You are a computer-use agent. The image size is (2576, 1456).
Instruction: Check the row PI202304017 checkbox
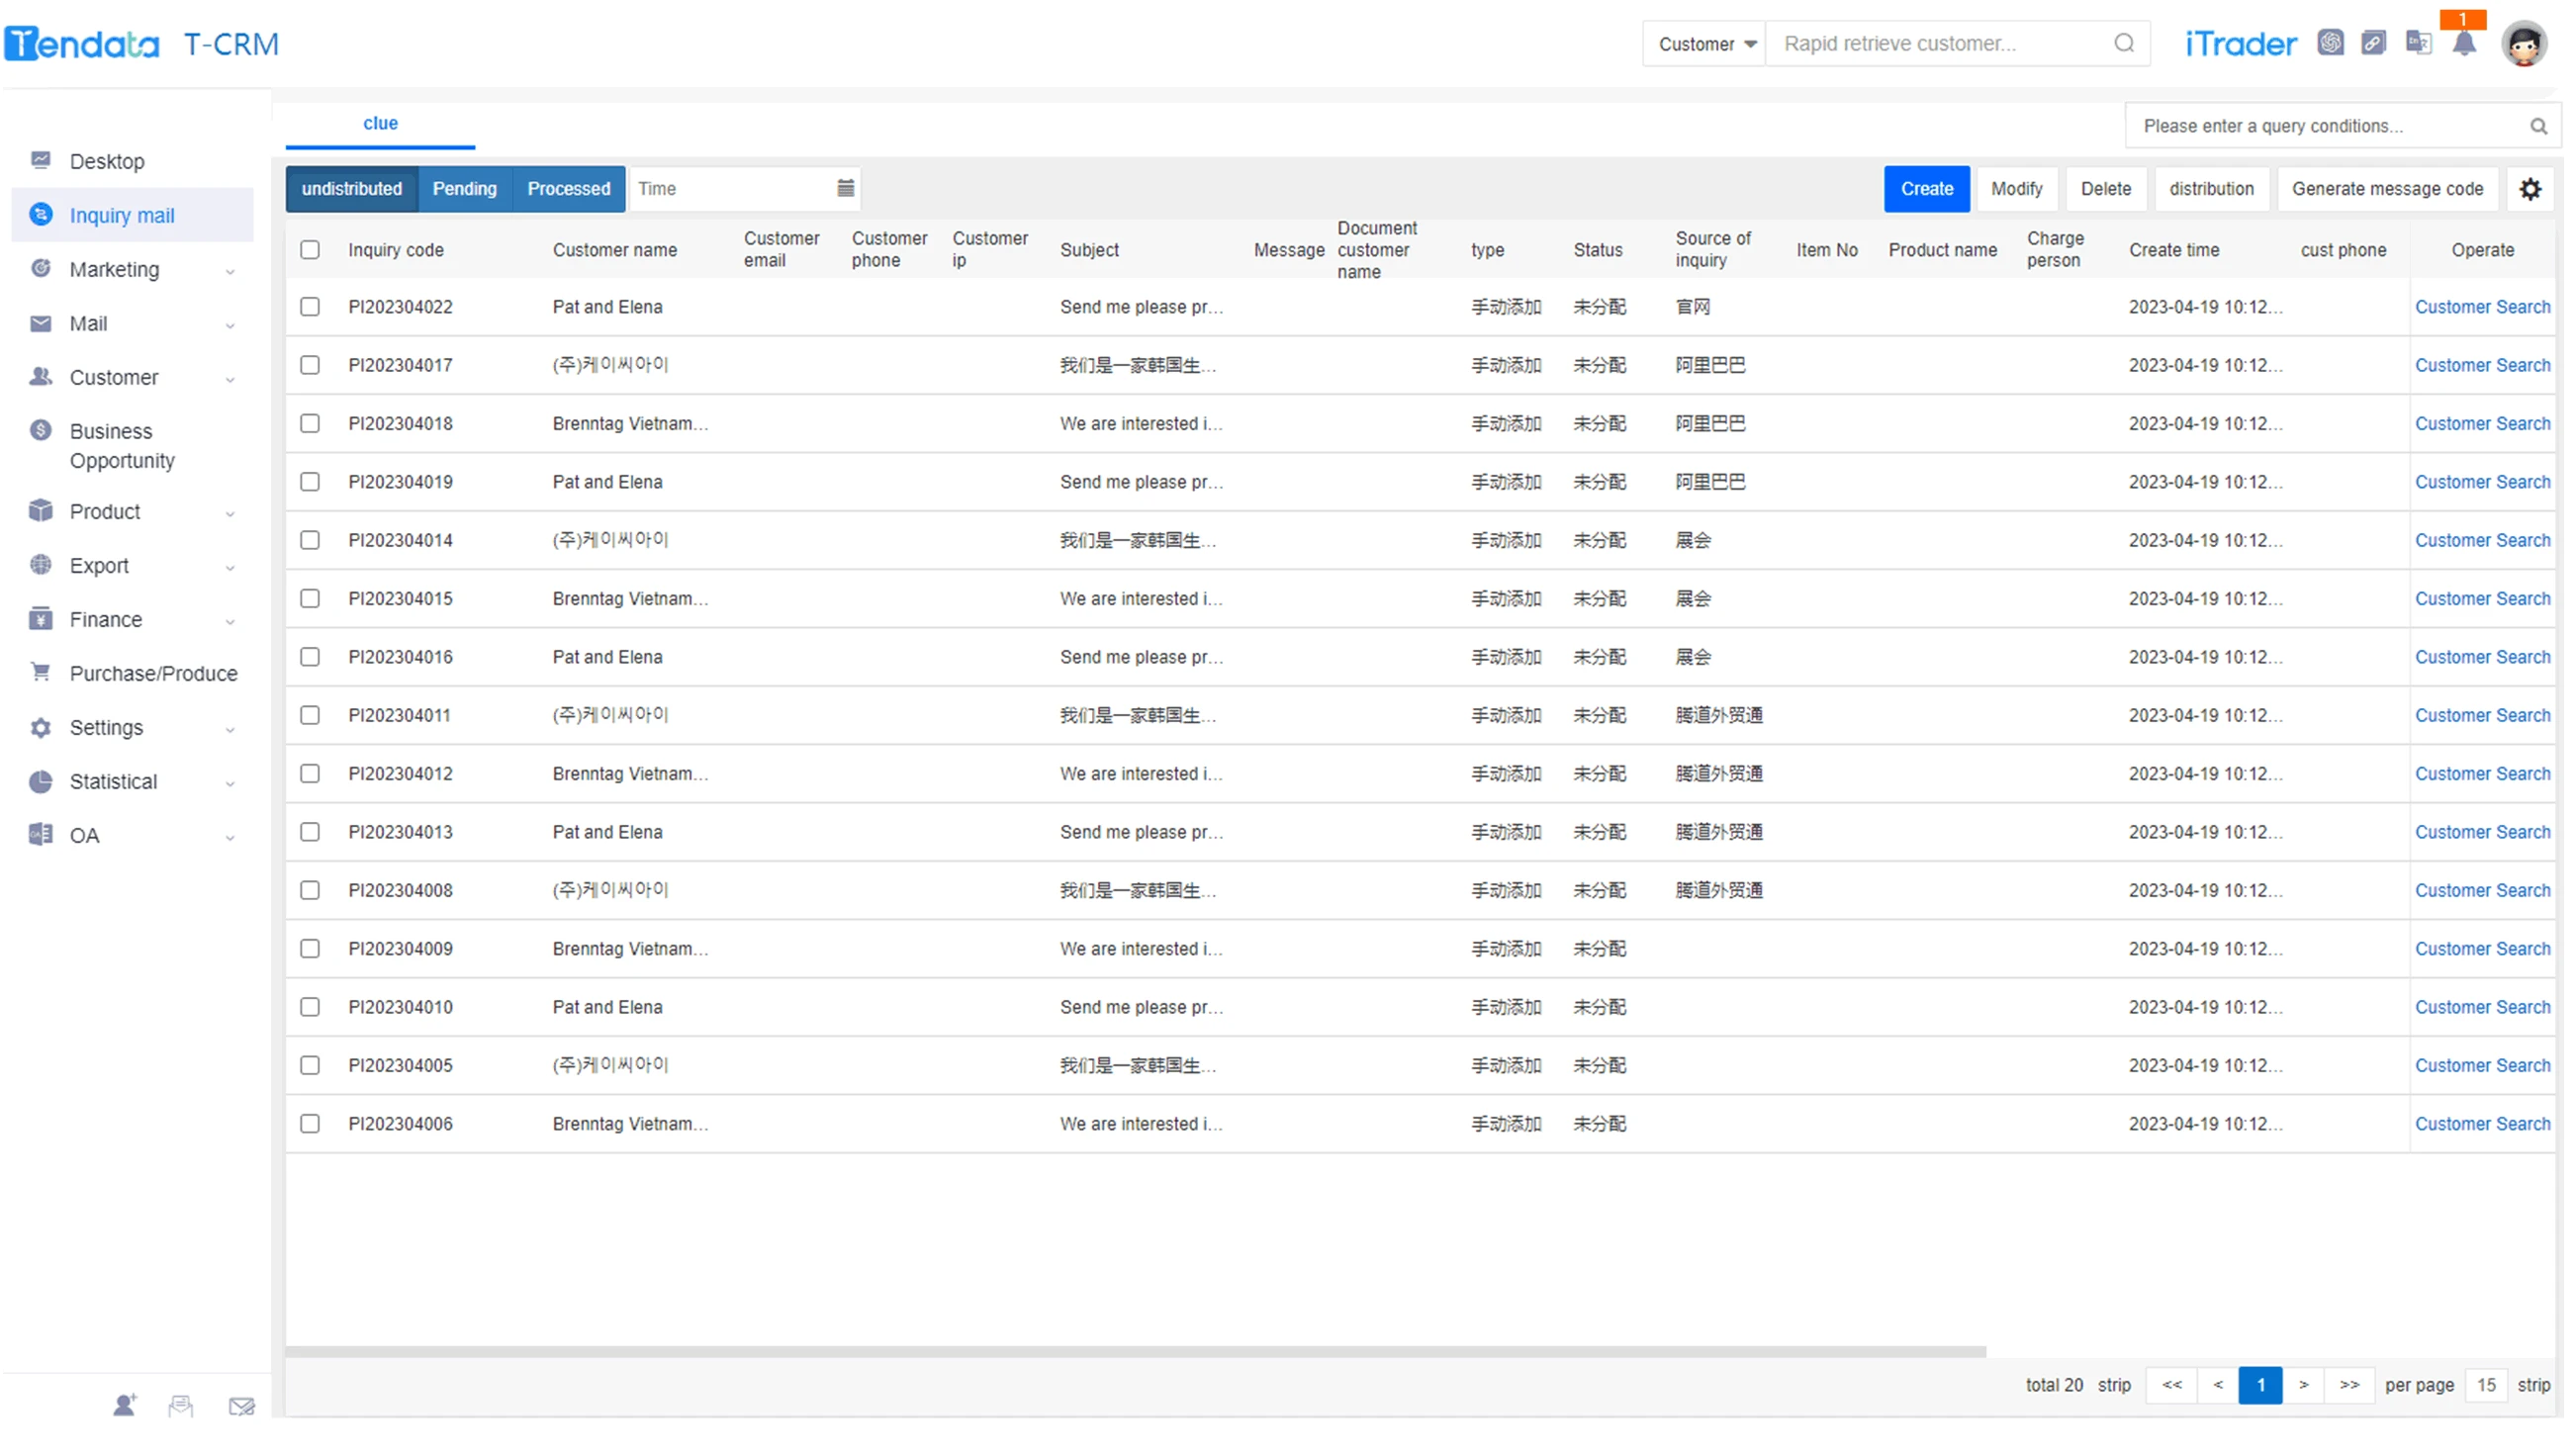pos(310,364)
